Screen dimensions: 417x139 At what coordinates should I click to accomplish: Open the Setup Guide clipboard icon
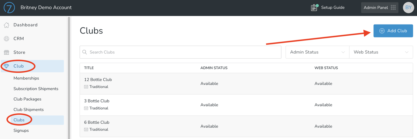click(x=314, y=8)
